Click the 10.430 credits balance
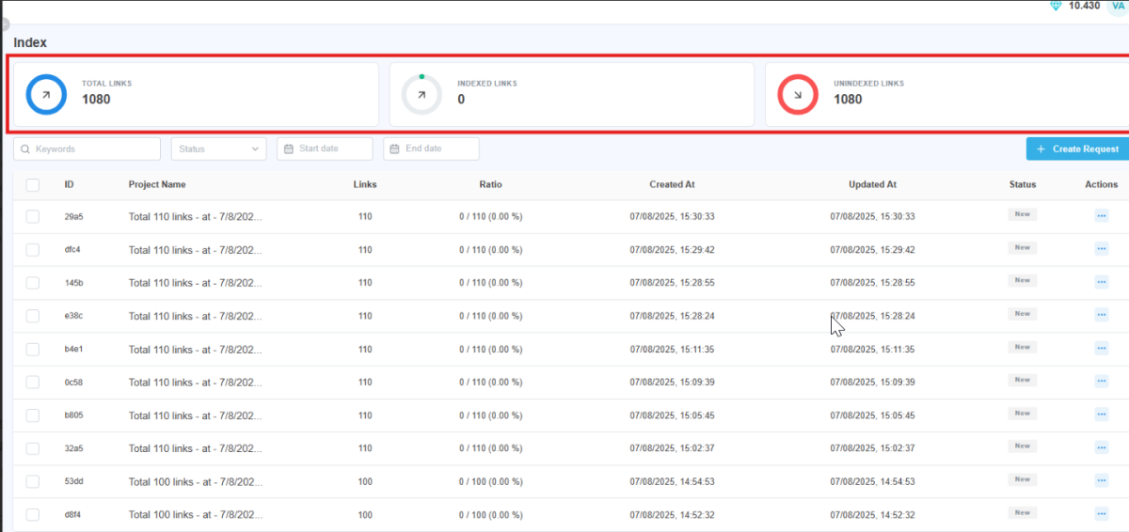The width and height of the screenshot is (1129, 532). [x=1084, y=6]
